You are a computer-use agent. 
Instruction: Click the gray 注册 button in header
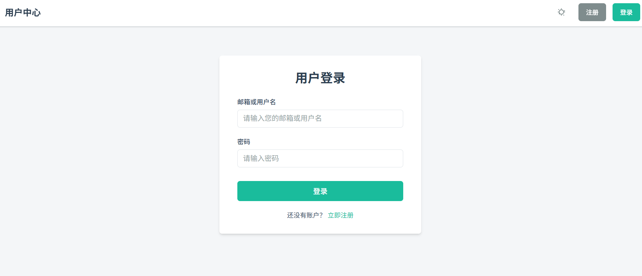[592, 12]
